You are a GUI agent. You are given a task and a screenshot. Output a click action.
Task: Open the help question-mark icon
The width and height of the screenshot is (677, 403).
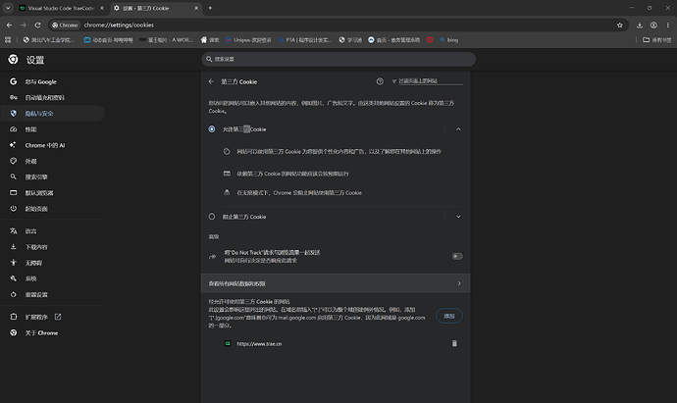pos(380,81)
